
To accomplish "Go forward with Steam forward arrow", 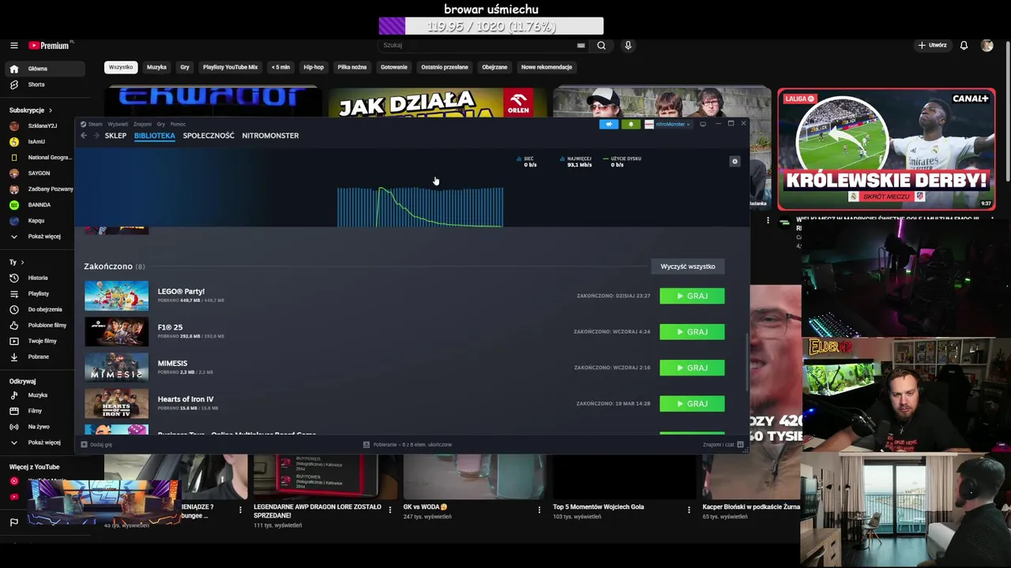I will tap(96, 136).
